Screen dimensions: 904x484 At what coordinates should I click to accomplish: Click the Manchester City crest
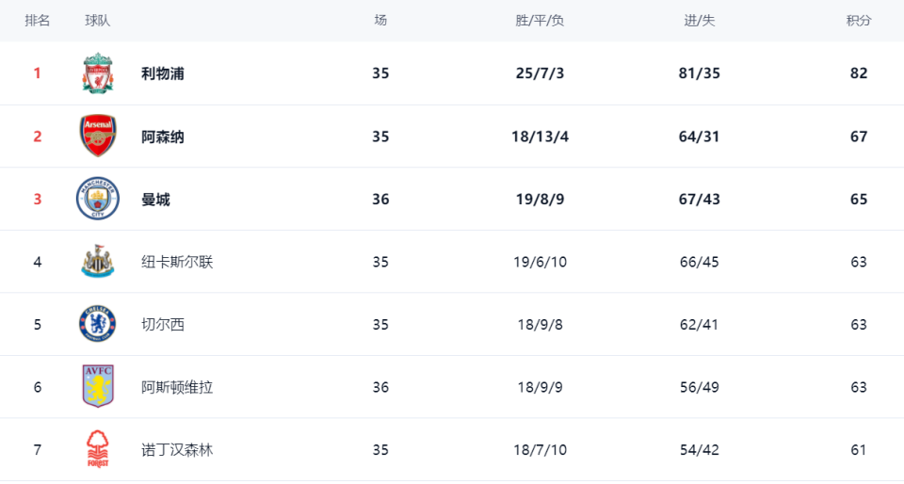point(97,199)
